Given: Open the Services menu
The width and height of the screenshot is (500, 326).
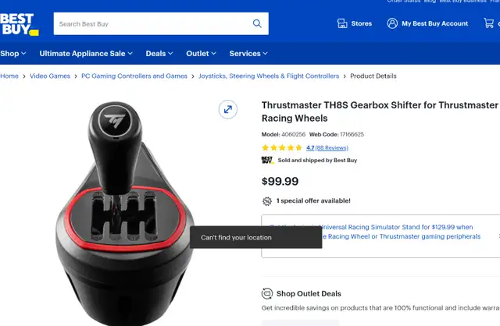Looking at the screenshot, I should [x=248, y=54].
